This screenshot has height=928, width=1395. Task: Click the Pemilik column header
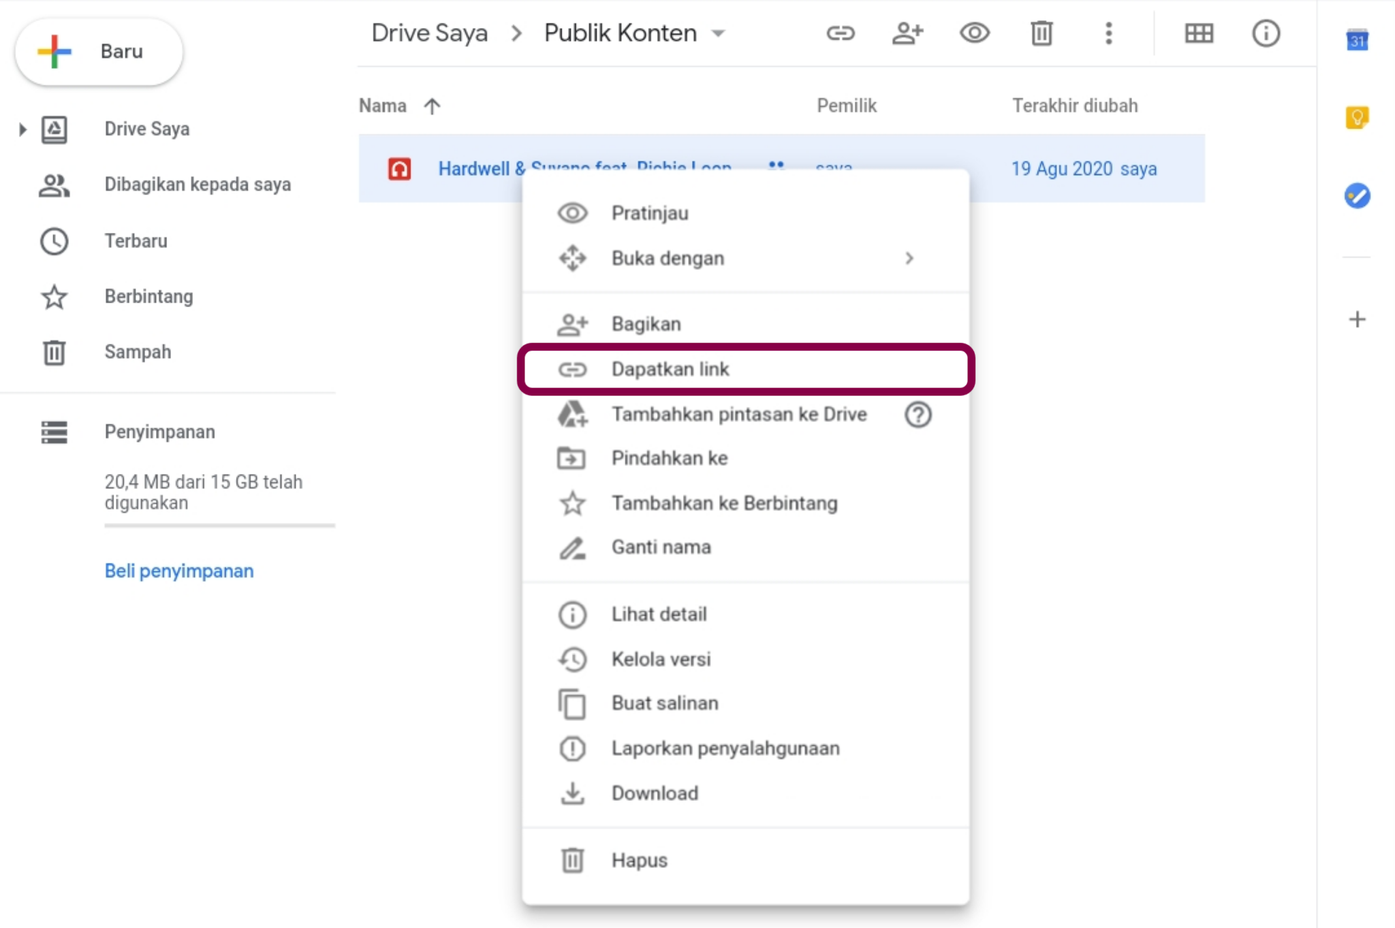coord(847,106)
